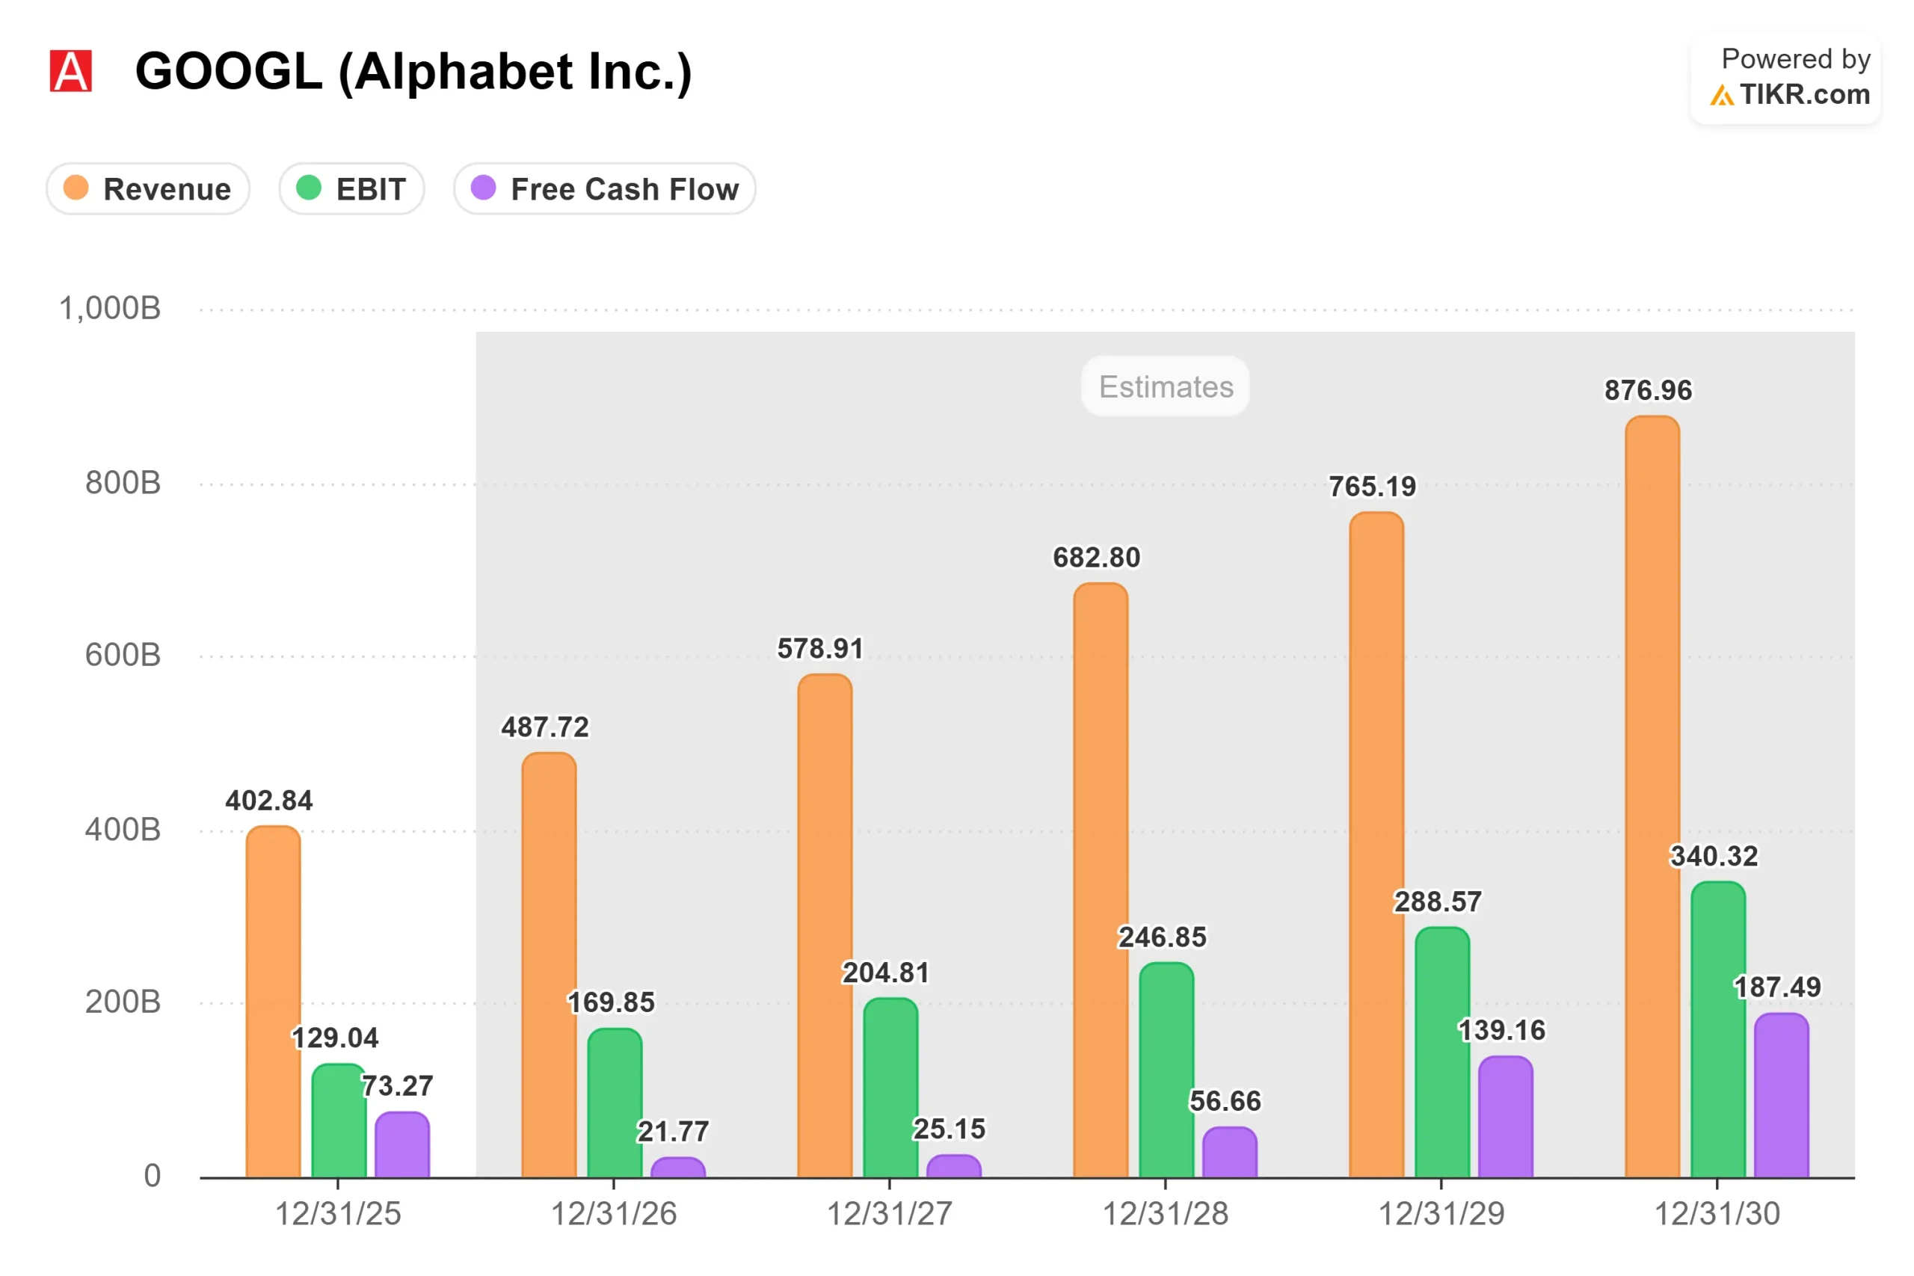The height and width of the screenshot is (1276, 1914).
Task: Select the 187.49 free cash flow bar
Action: coord(1782,1095)
